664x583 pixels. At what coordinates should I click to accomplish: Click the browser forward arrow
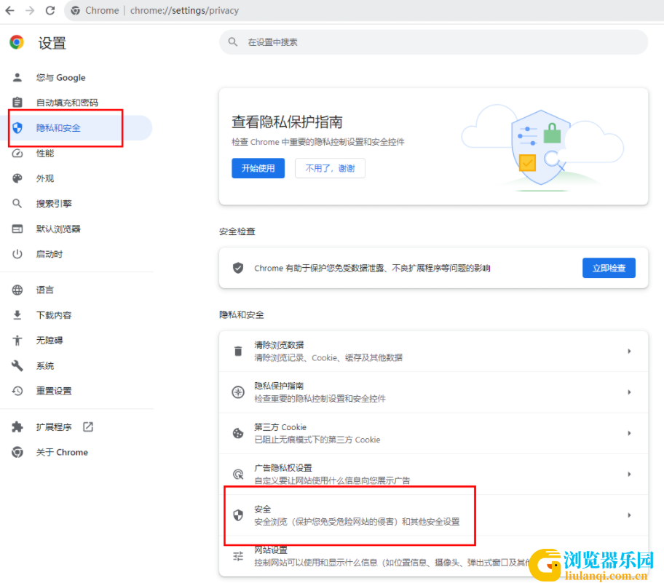[x=30, y=10]
